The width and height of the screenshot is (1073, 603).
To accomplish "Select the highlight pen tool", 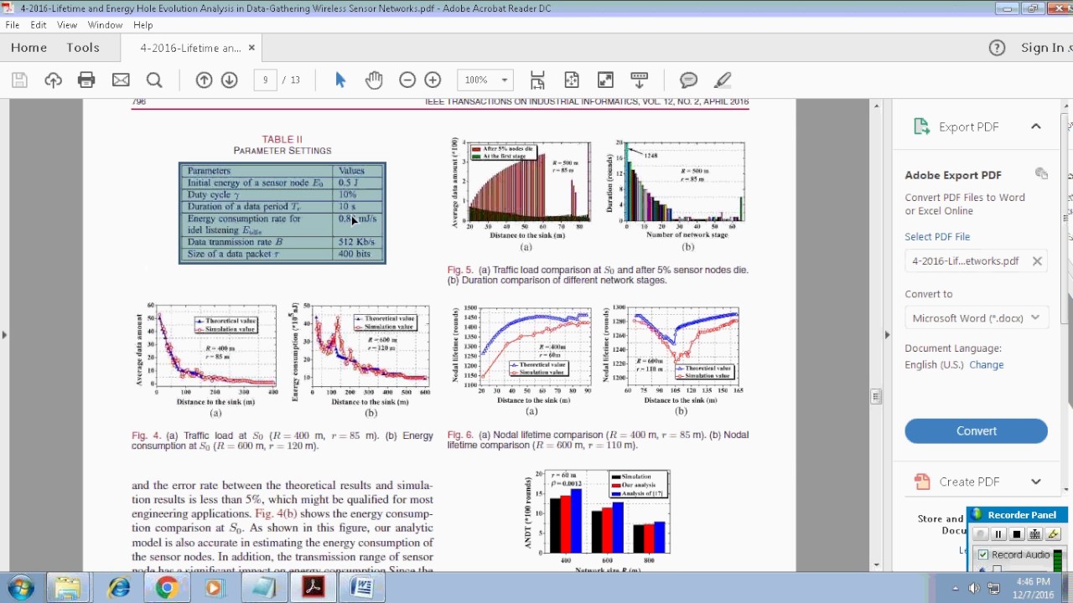I will 723,80.
